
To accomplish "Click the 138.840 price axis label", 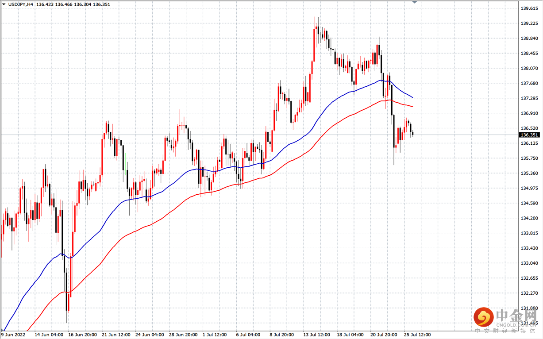I will pyautogui.click(x=529, y=39).
